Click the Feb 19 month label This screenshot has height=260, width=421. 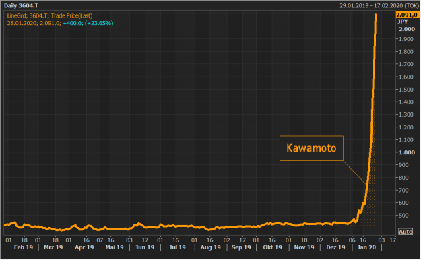(24, 247)
